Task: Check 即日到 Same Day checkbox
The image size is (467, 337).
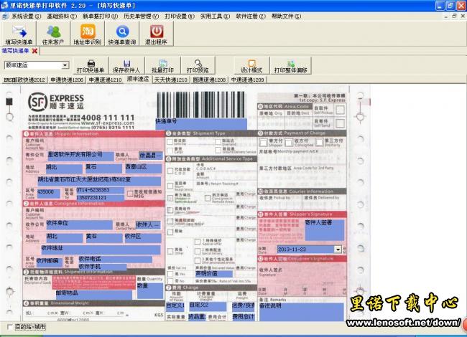Action: point(170,141)
